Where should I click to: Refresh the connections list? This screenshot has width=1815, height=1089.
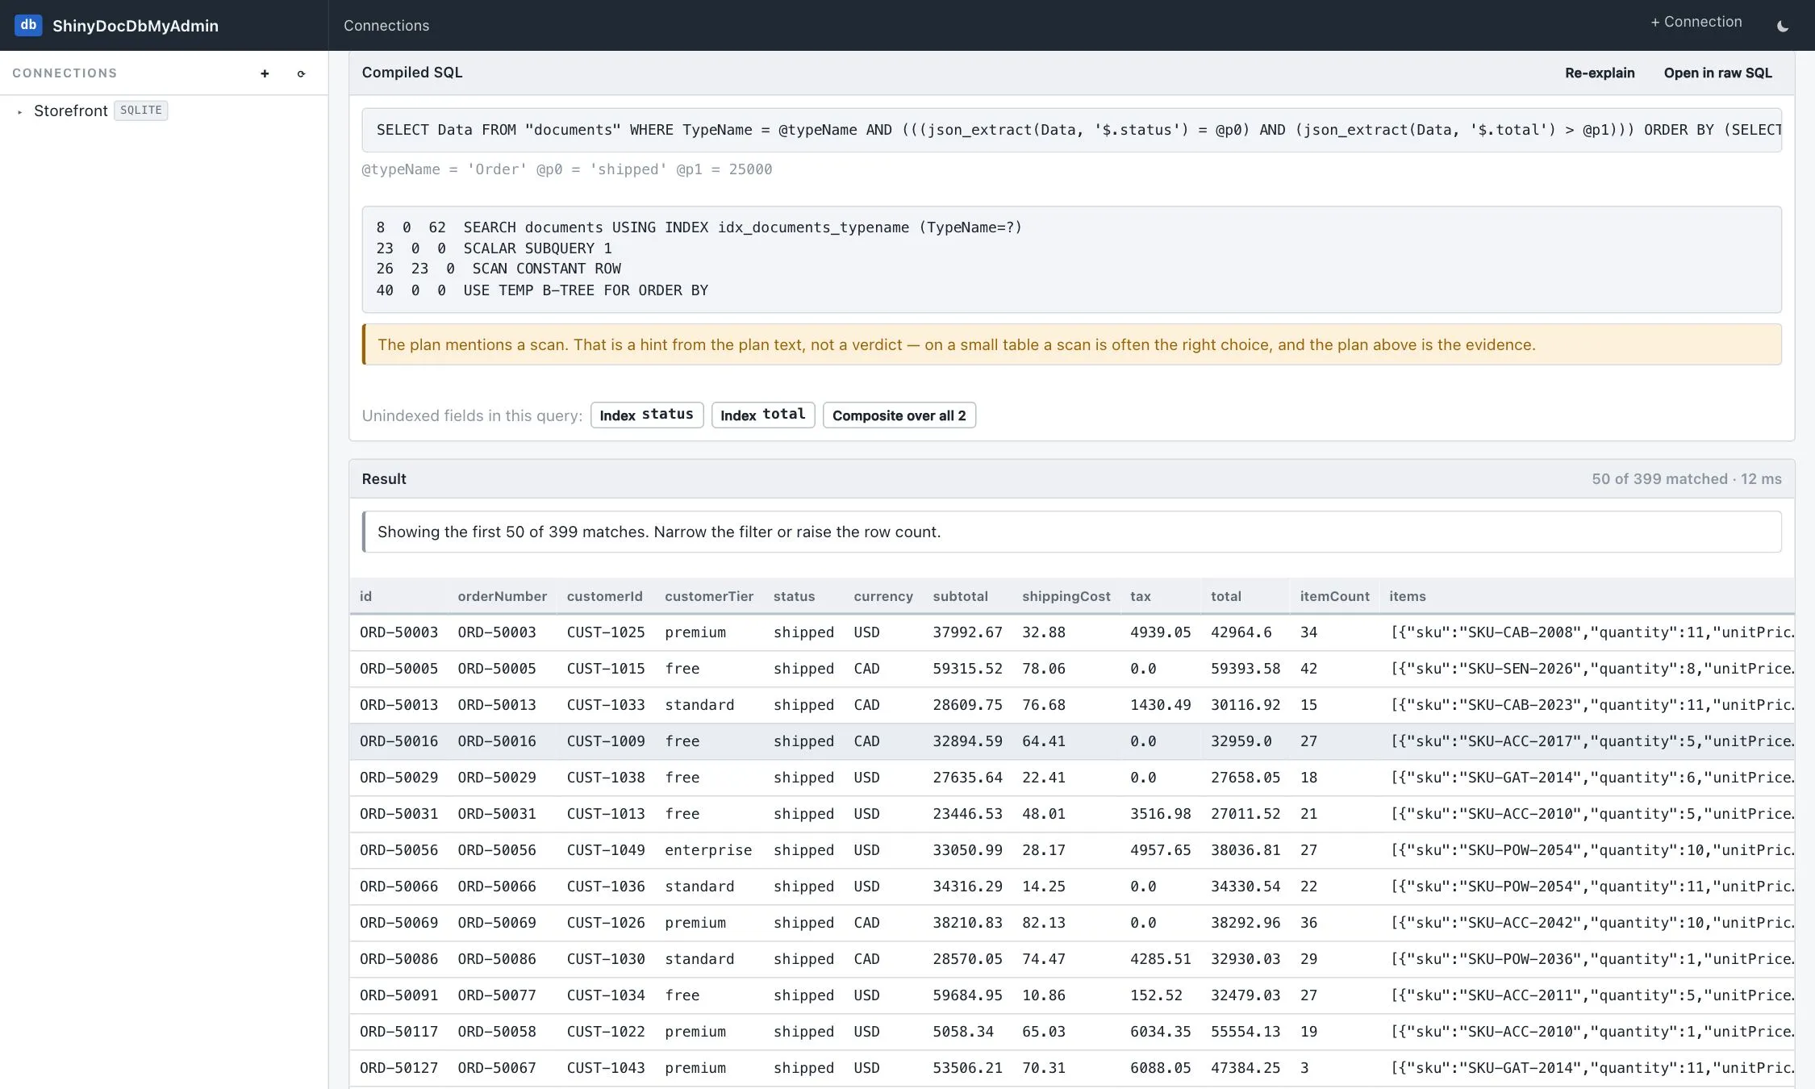click(x=301, y=73)
